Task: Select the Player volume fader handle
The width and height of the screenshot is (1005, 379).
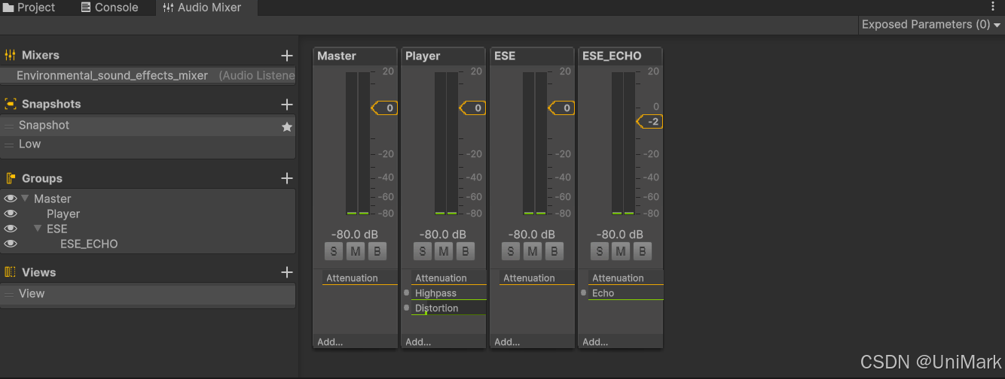Action: coord(472,108)
